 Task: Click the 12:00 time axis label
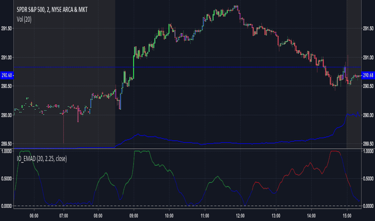[x=240, y=216]
